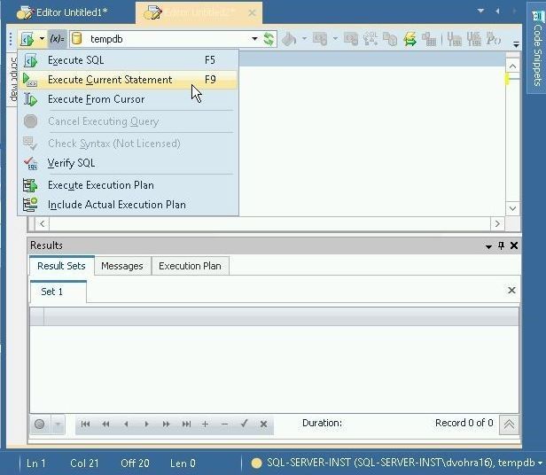Click the first record navigation button
546x475 pixels.
tap(86, 424)
